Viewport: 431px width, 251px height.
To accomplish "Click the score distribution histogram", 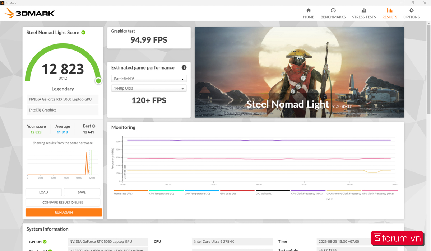I will click(x=62, y=161).
